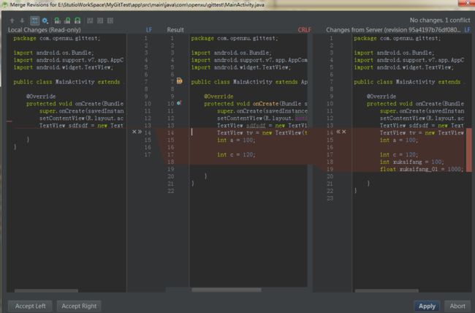Click 'setContentView' line in left pane
475x313 pixels.
click(x=82, y=118)
